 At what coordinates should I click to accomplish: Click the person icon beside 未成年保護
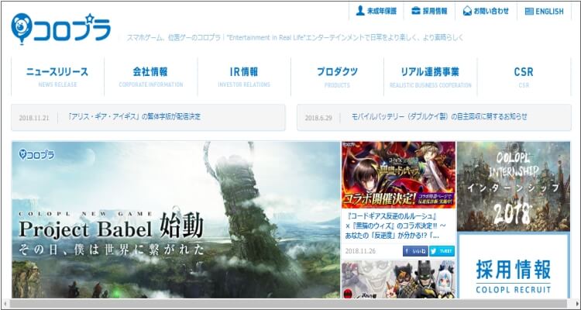click(360, 11)
